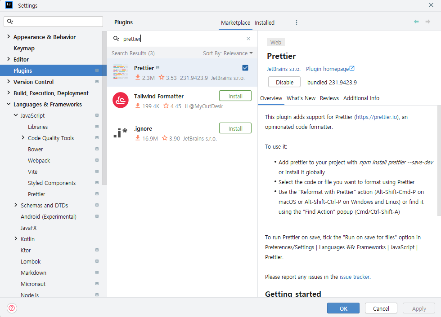
Task: Switch to the Marketplace tab
Action: 235,23
